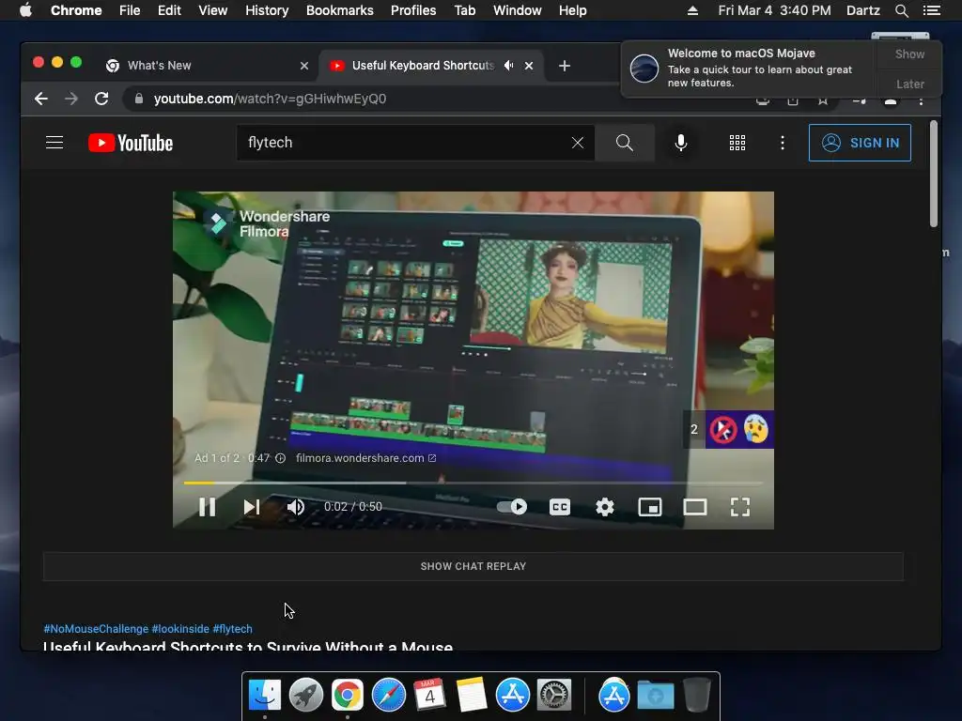Open the Profiles menu
Image resolution: width=962 pixels, height=721 pixels.
pyautogui.click(x=413, y=10)
